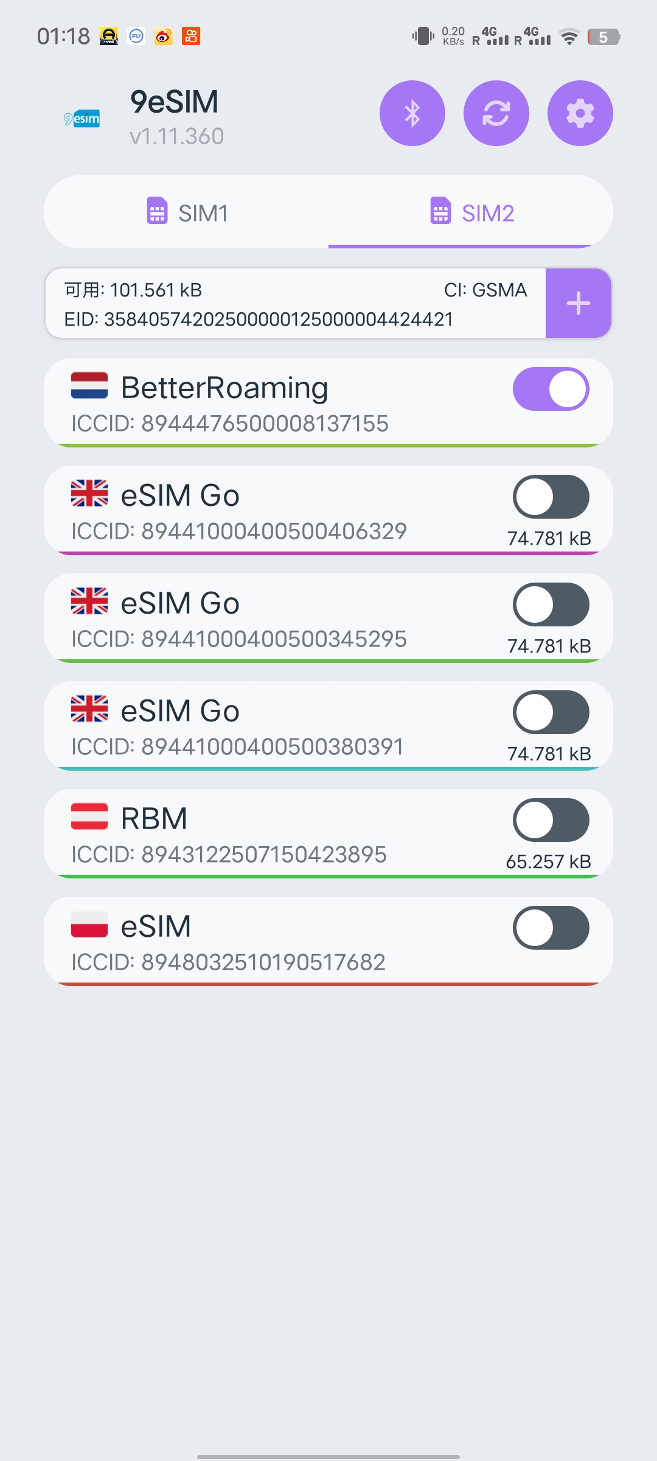657x1461 pixels.
Task: Add new profile with plus icon
Action: click(578, 303)
